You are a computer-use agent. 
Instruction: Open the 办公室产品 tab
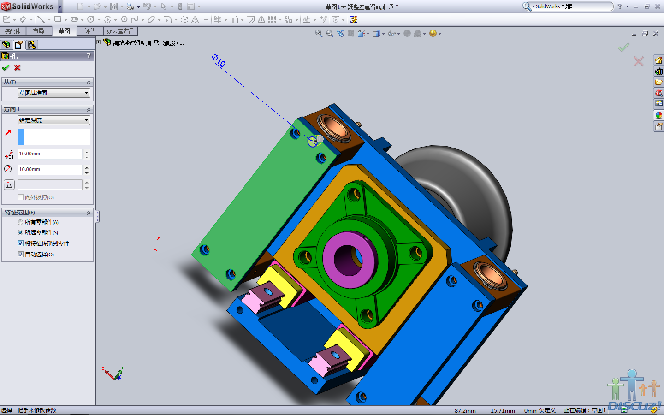coord(120,31)
